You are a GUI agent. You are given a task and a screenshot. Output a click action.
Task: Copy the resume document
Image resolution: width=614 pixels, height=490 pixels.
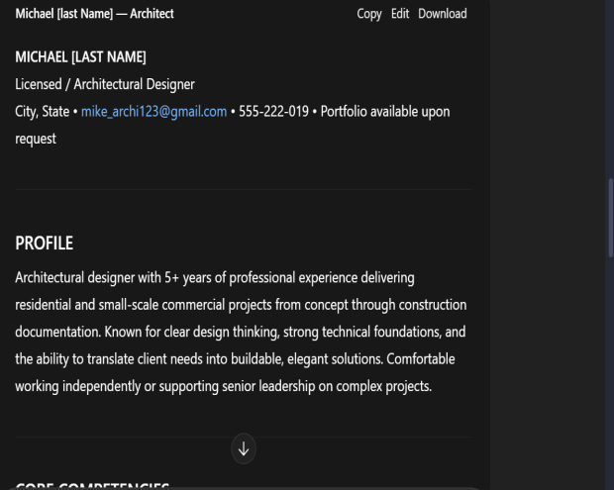(368, 14)
